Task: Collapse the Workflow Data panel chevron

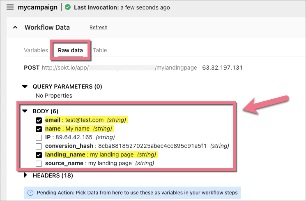Action: click(15, 28)
